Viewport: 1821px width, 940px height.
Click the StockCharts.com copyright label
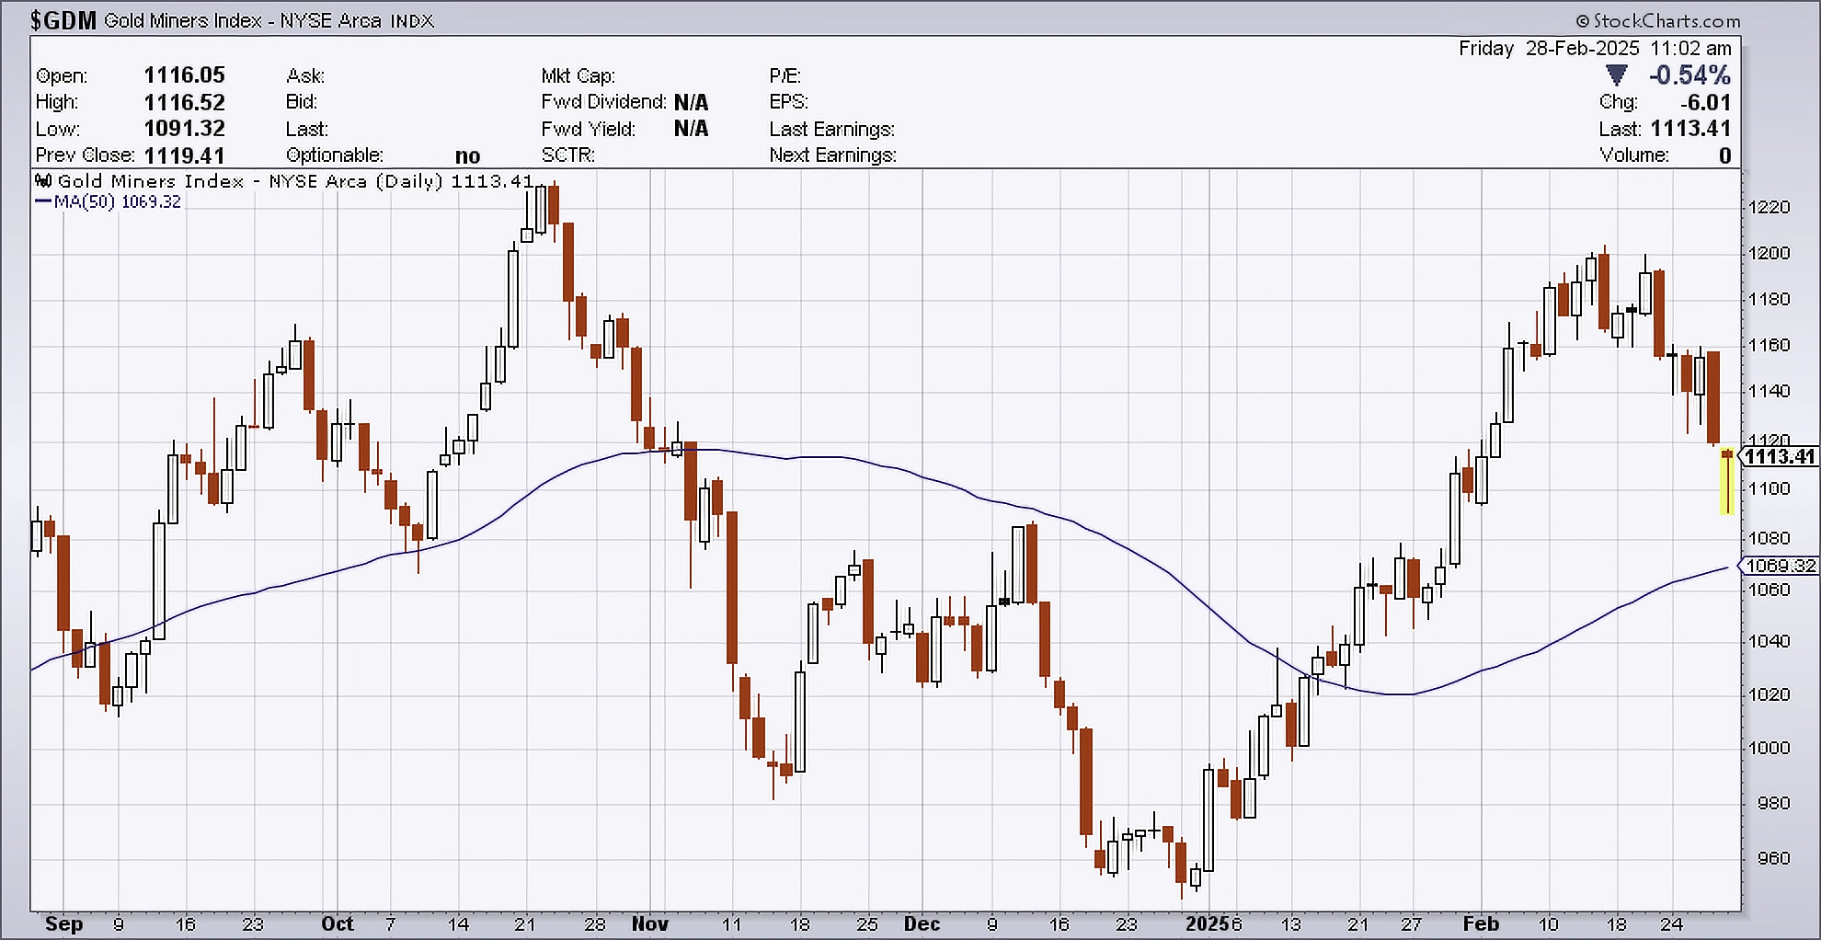1658,20
